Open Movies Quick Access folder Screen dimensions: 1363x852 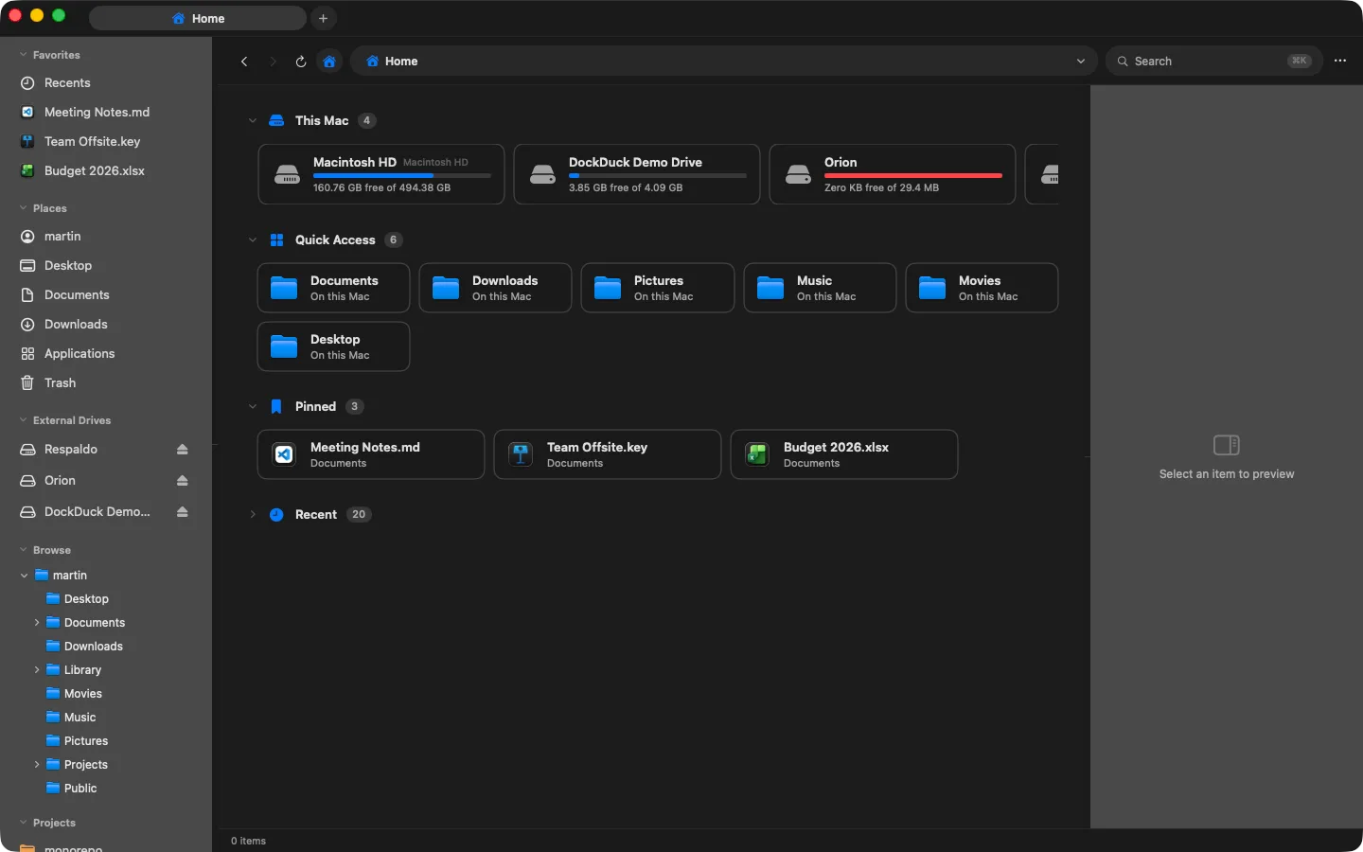coord(982,288)
